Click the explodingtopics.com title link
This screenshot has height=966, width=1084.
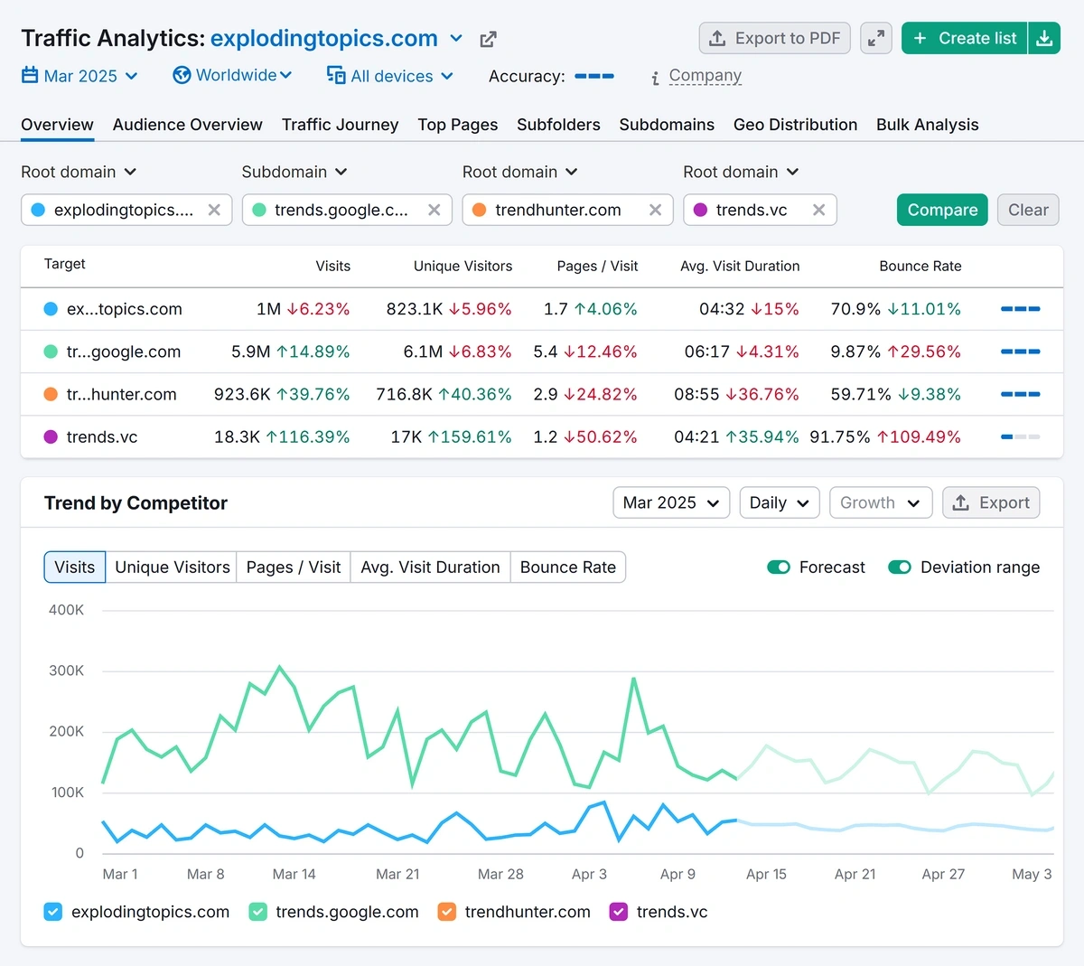tap(324, 39)
